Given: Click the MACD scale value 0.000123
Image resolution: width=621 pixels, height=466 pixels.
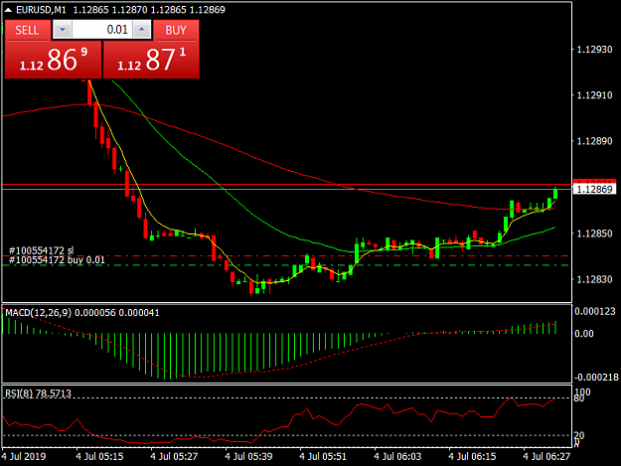Looking at the screenshot, I should pyautogui.click(x=595, y=312).
